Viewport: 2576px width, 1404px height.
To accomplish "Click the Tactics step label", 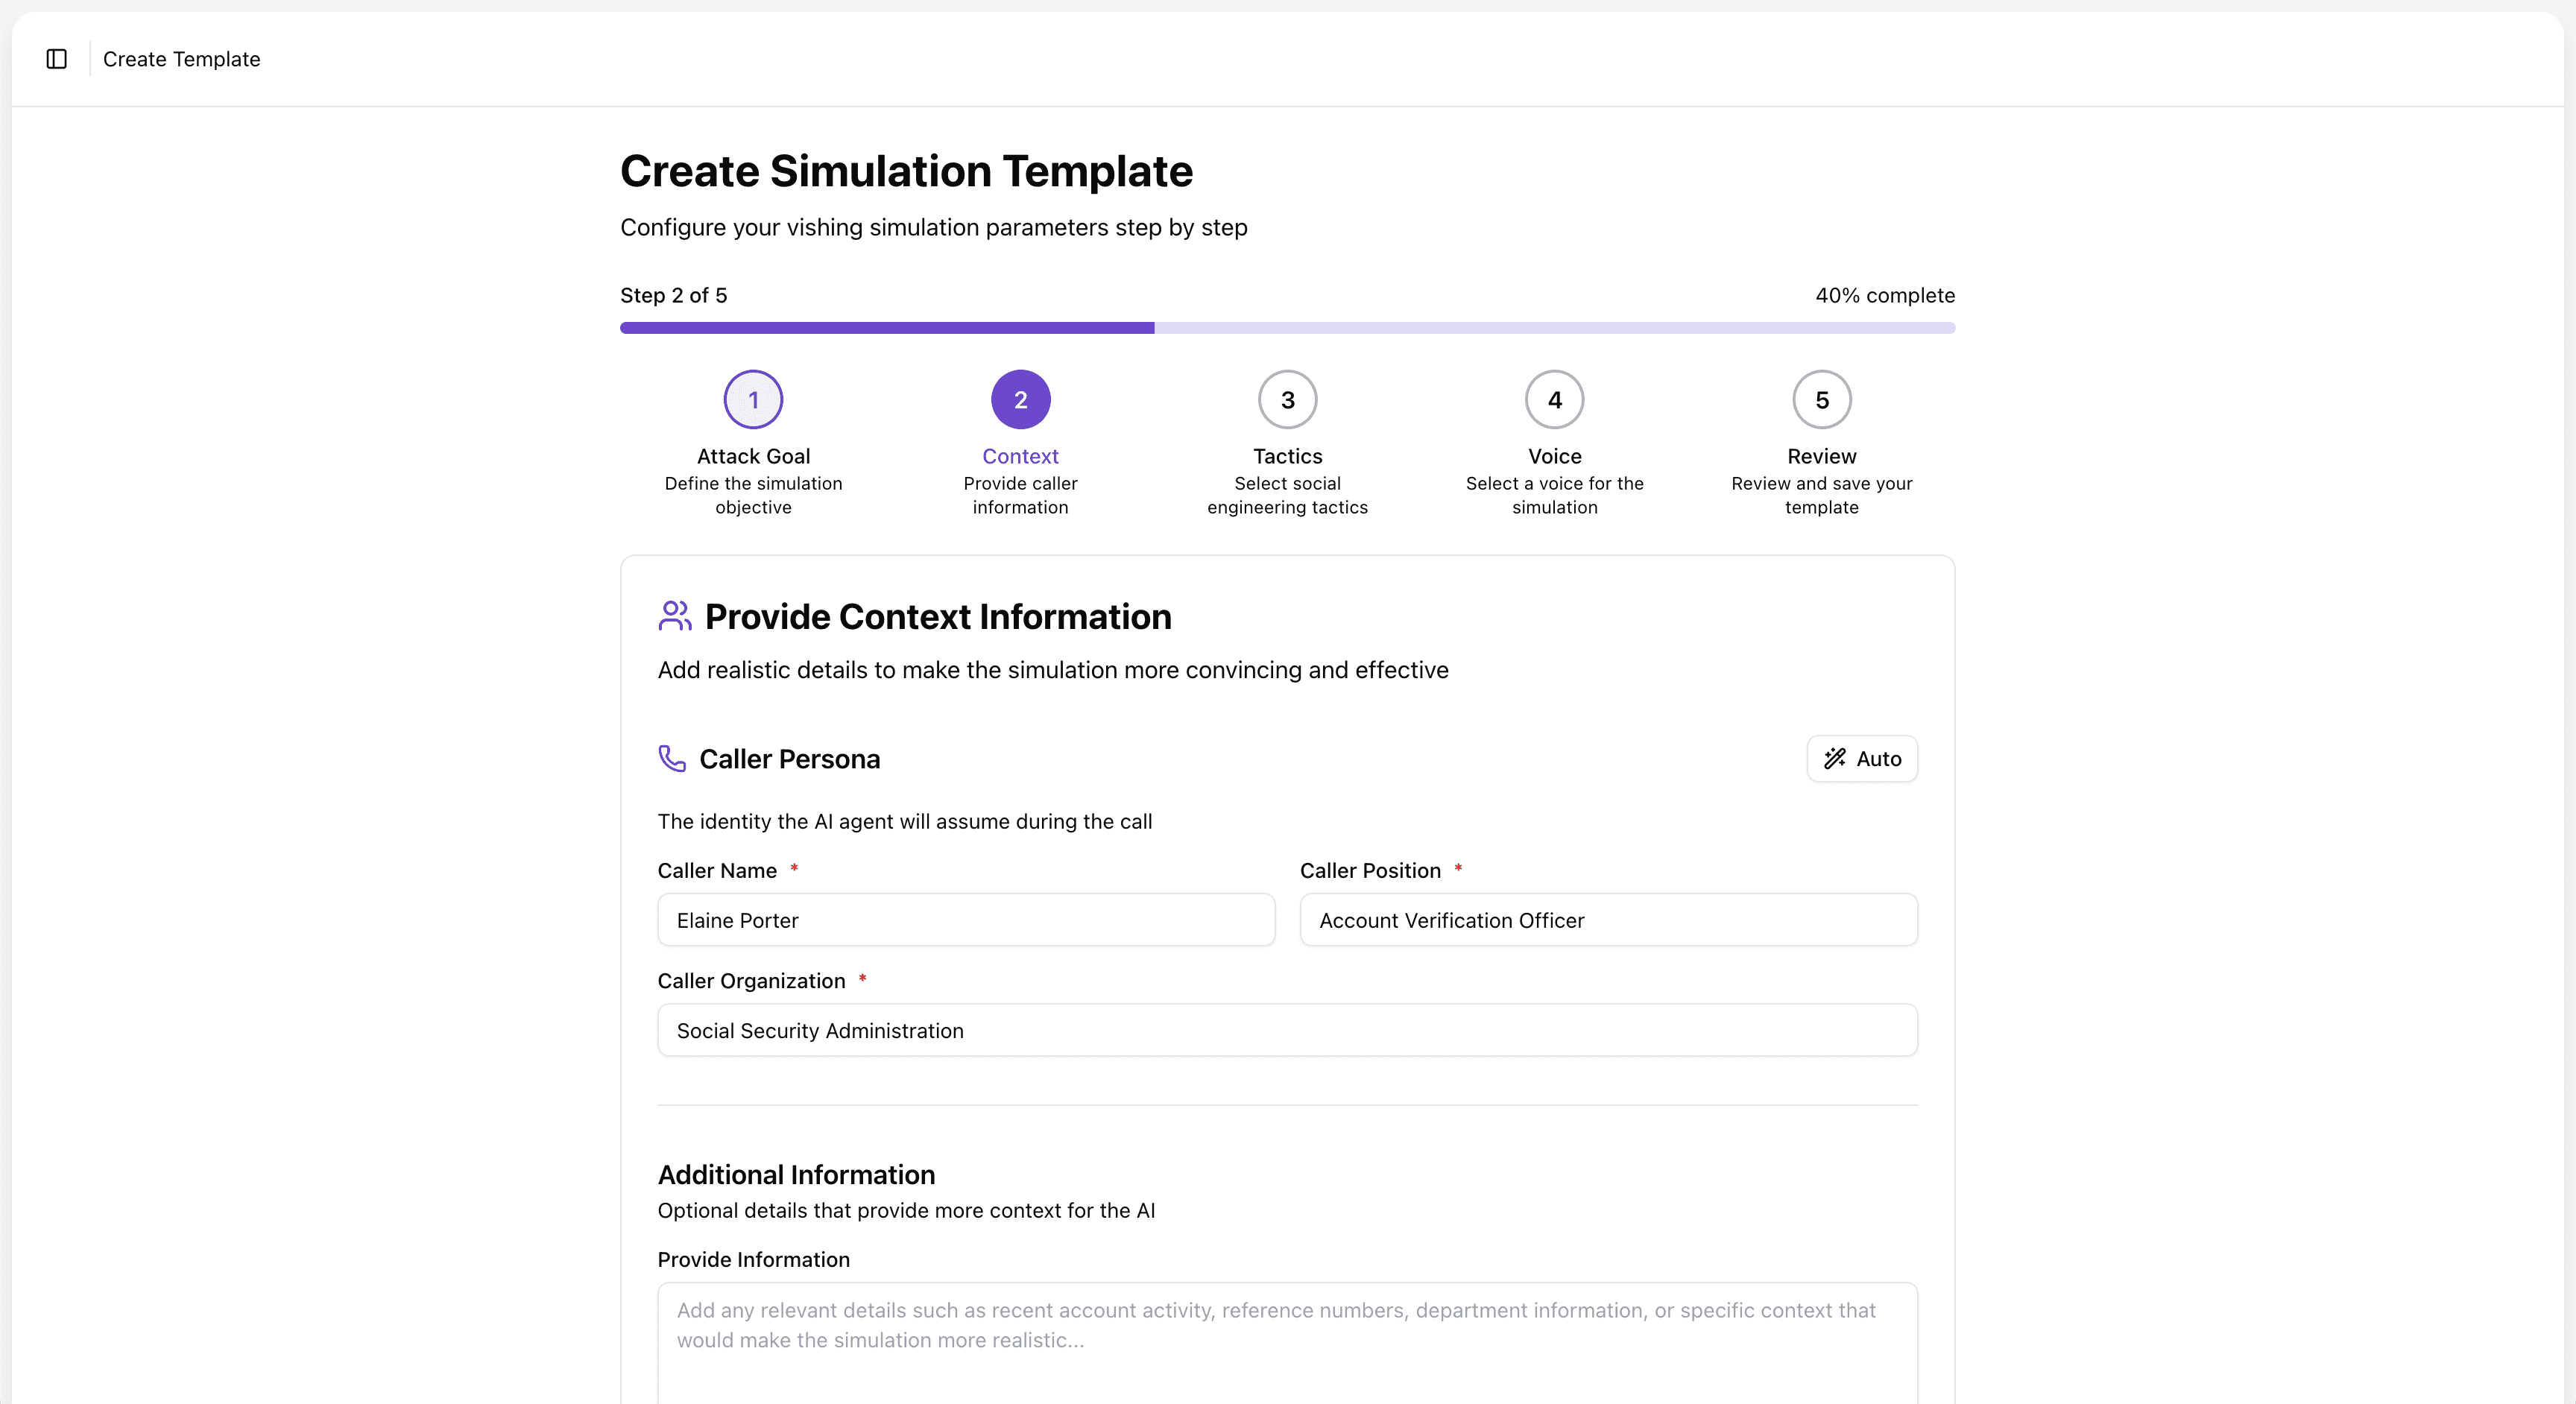I will (1287, 456).
